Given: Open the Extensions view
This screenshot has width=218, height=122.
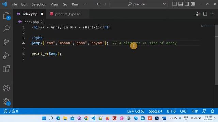Looking at the screenshot, I should pyautogui.click(x=6, y=68).
